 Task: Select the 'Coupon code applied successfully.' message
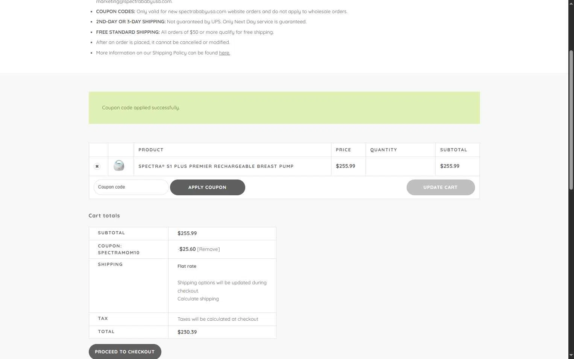[x=141, y=108]
